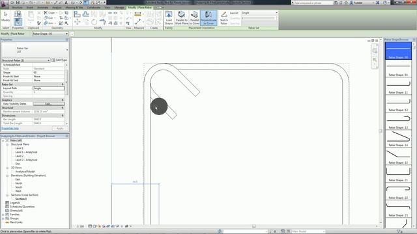Open the Analyze ribbon tab
The image size is (417, 234).
(x=57, y=8)
